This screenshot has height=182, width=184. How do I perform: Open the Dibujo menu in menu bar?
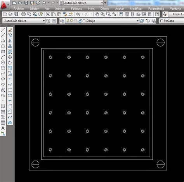pos(105,9)
